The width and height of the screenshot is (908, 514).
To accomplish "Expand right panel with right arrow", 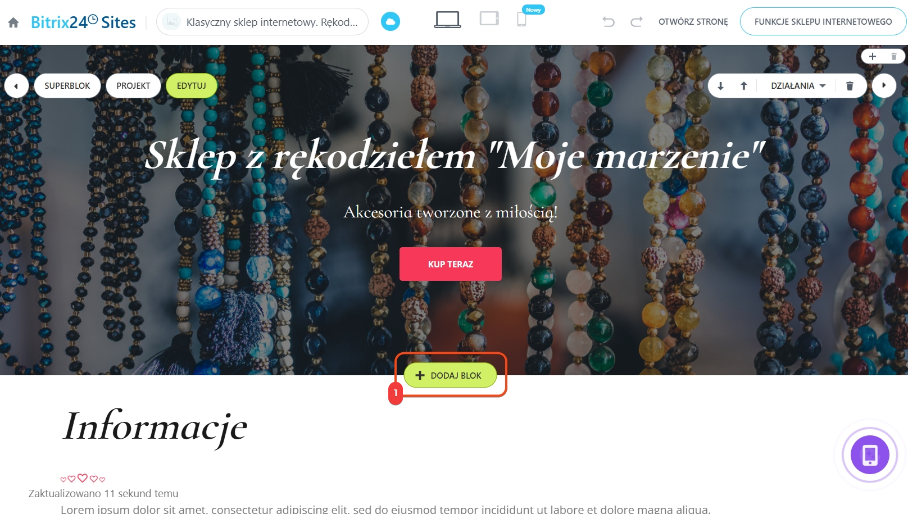I will (x=884, y=86).
